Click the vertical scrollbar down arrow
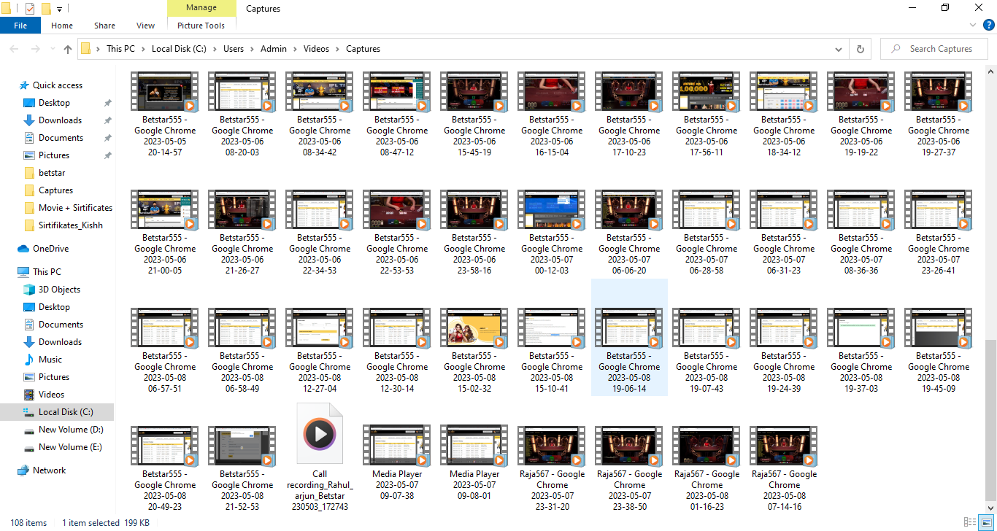 990,508
